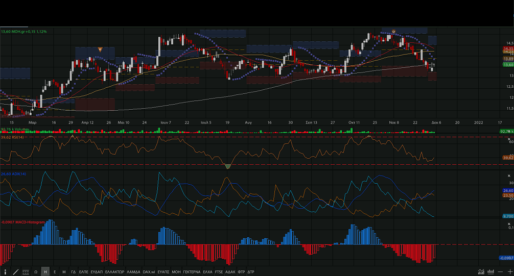Click the Δεκ 6 date on time axis

pyautogui.click(x=436, y=122)
